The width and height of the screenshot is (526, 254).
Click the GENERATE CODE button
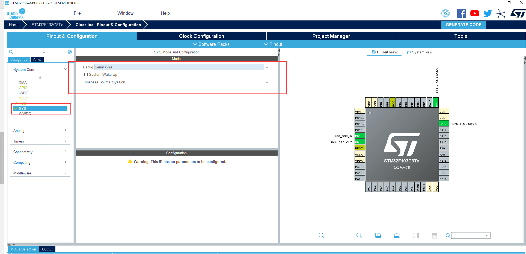tap(463, 25)
